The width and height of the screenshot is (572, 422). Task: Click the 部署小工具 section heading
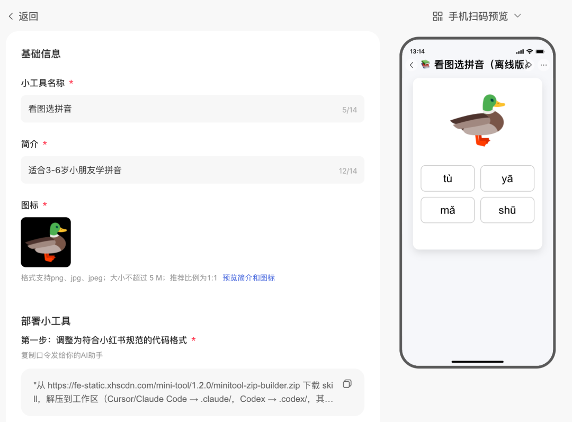point(46,321)
